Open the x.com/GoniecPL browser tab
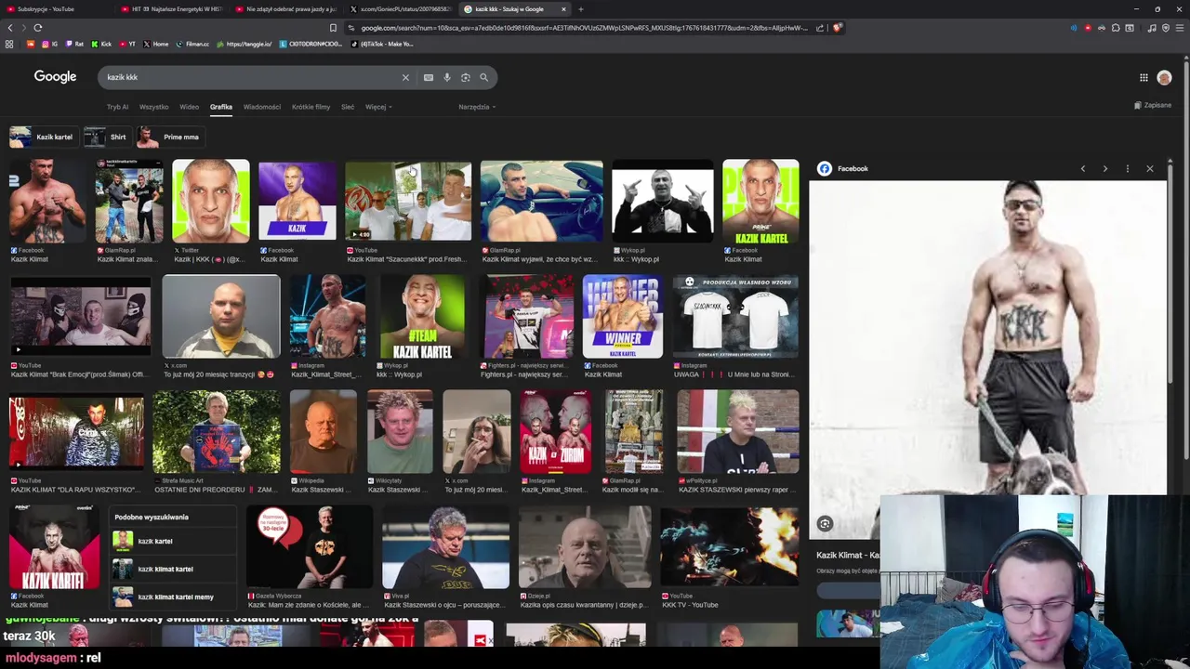Image resolution: width=1190 pixels, height=669 pixels. coord(402,9)
